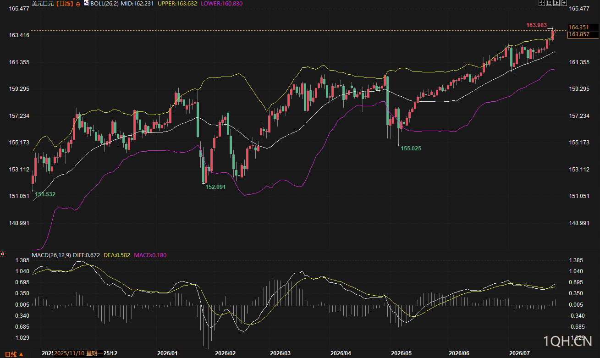Viewport: 600px width, 358px height.
Task: Click the 163.983 high price marker
Action: pyautogui.click(x=536, y=25)
